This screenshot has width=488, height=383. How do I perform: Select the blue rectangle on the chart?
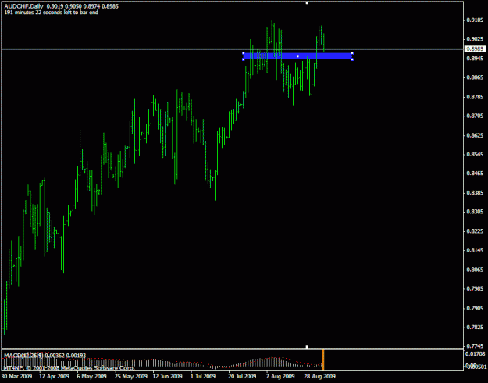tap(297, 56)
